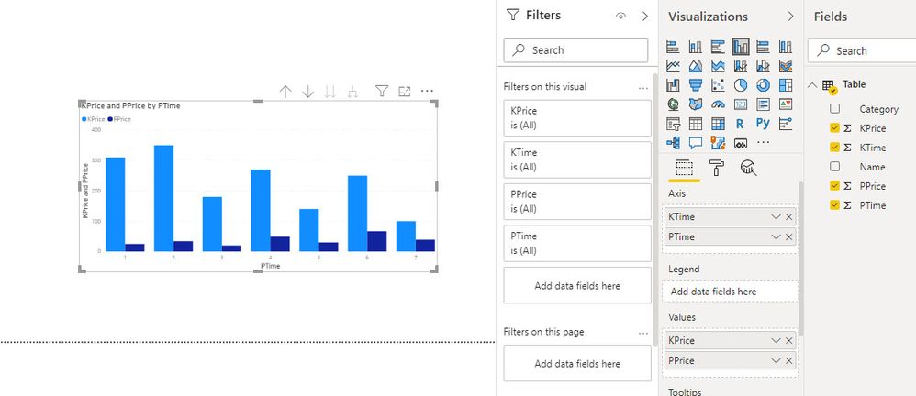
Task: Open the Analytics magnifier tab
Action: click(748, 168)
